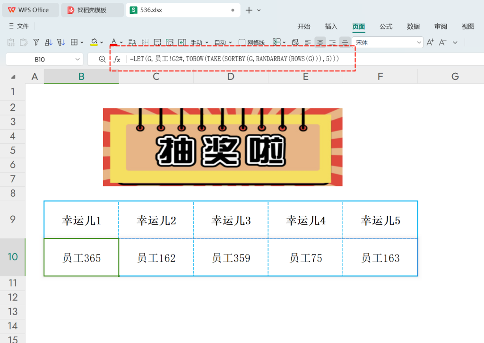Switch to the 视图 ribbon tab
This screenshot has width=484, height=343.
(x=467, y=26)
